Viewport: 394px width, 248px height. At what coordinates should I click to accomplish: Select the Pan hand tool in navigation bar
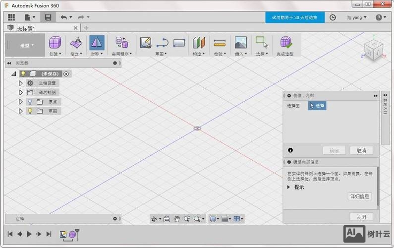tap(177, 219)
